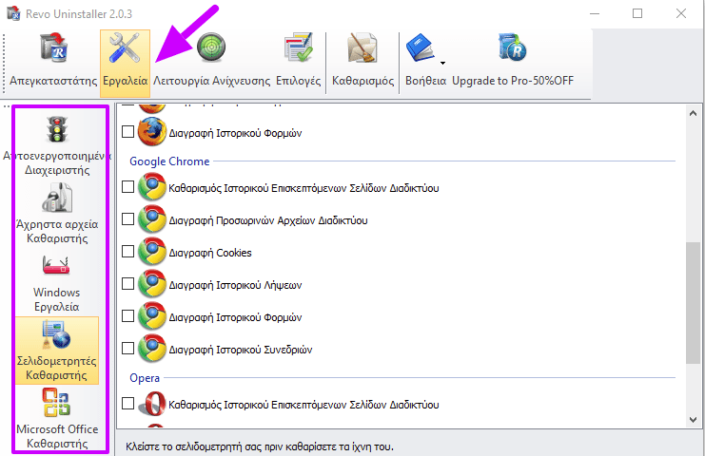This screenshot has height=456, width=705.
Task: Click Chrome icon beside Διαγραφή Ιστορικού Φορμών
Action: tap(152, 316)
